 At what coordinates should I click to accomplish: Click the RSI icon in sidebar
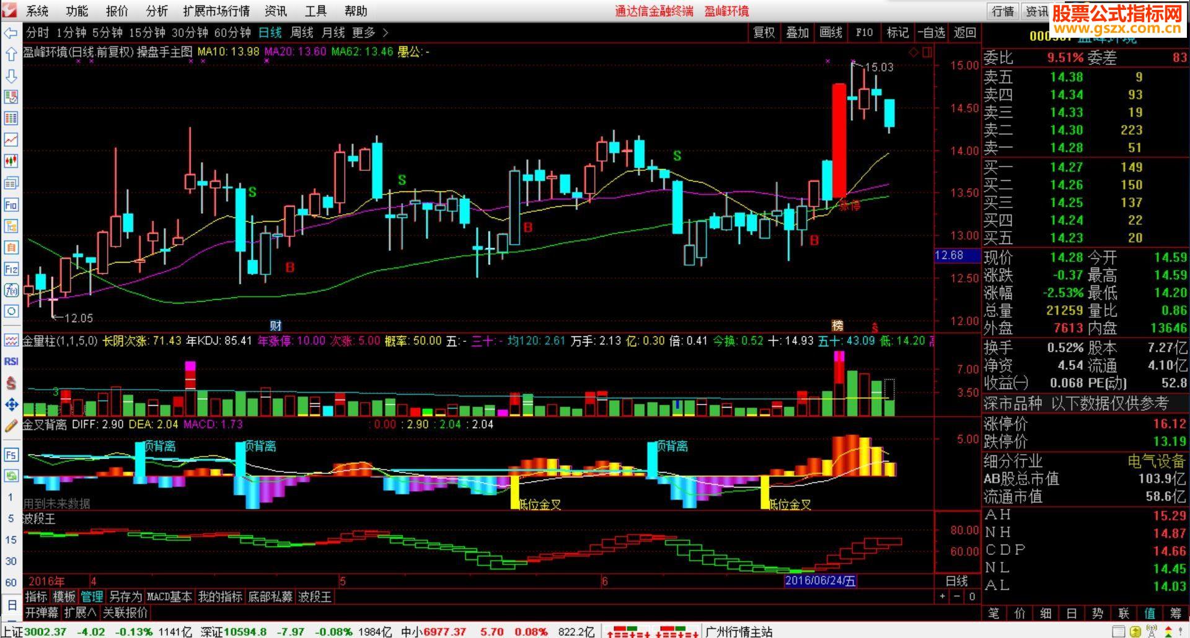[11, 361]
